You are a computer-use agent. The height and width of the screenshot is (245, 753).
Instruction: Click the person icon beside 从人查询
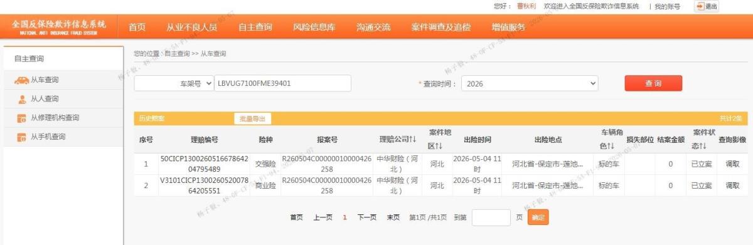[x=21, y=99]
